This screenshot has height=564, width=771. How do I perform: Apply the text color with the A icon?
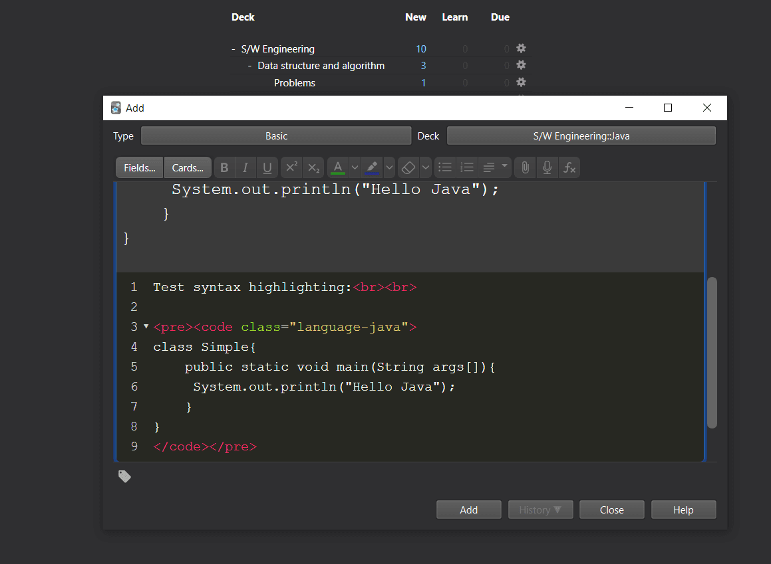[x=338, y=168]
